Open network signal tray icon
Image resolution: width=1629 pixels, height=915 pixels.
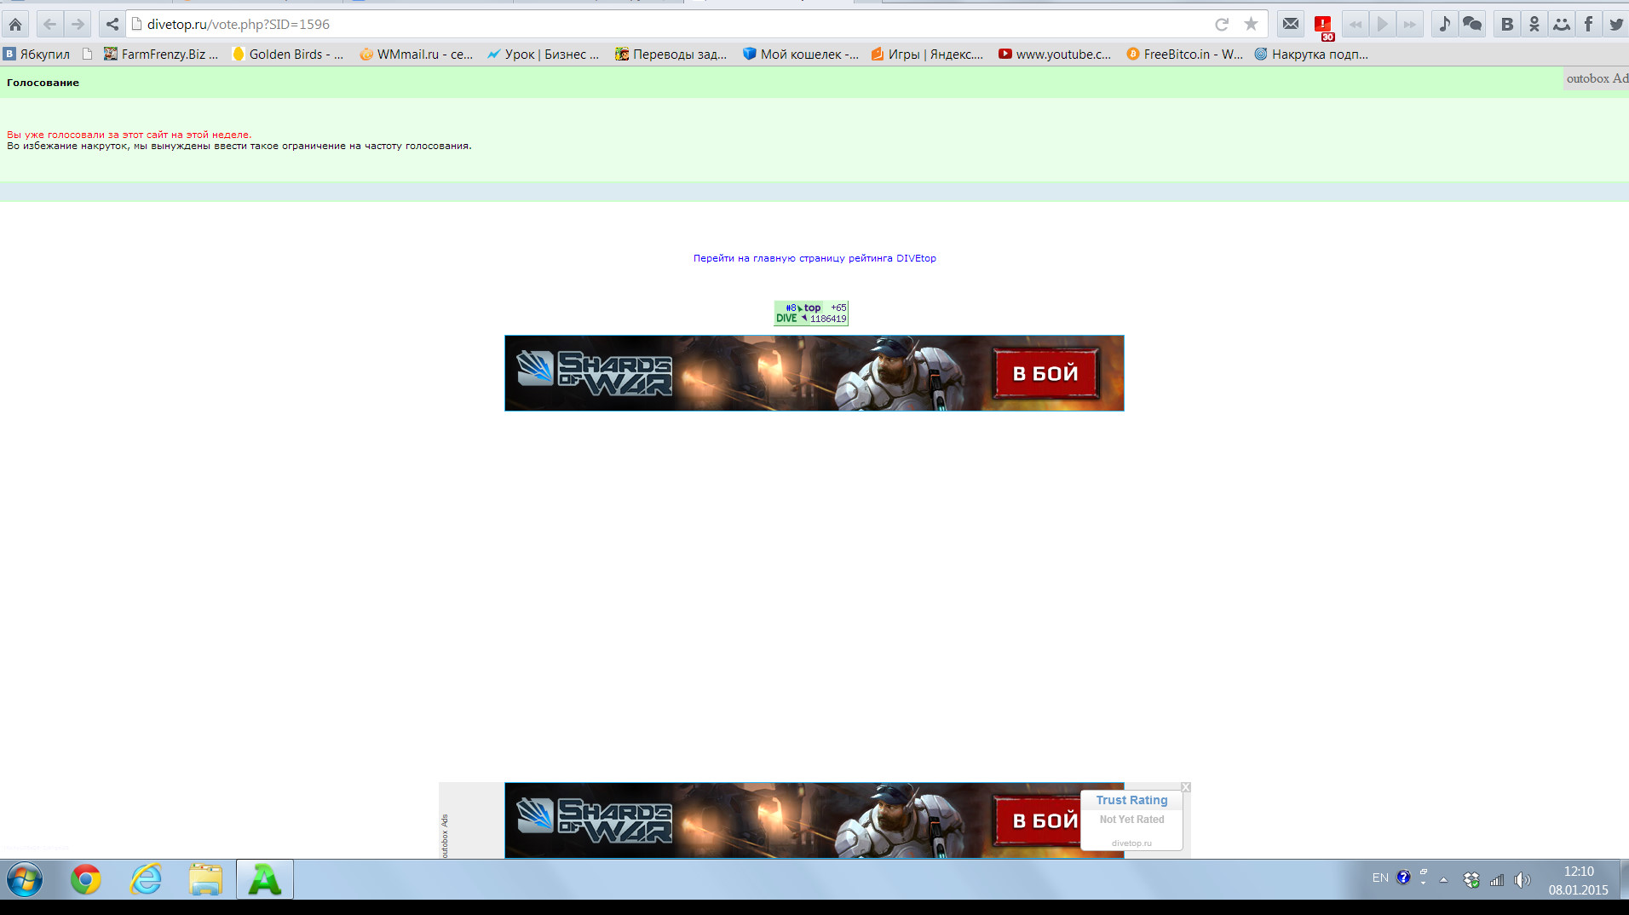[1496, 880]
